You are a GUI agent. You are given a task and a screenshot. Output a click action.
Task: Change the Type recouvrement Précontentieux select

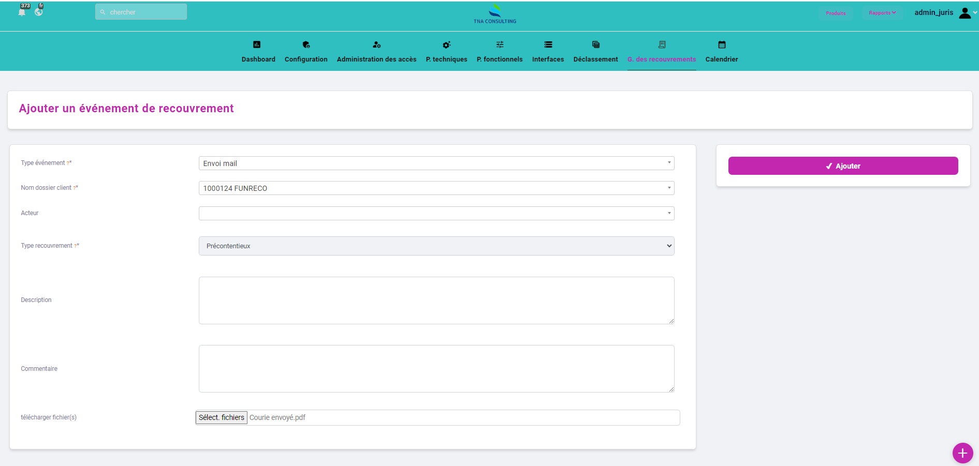coord(436,246)
